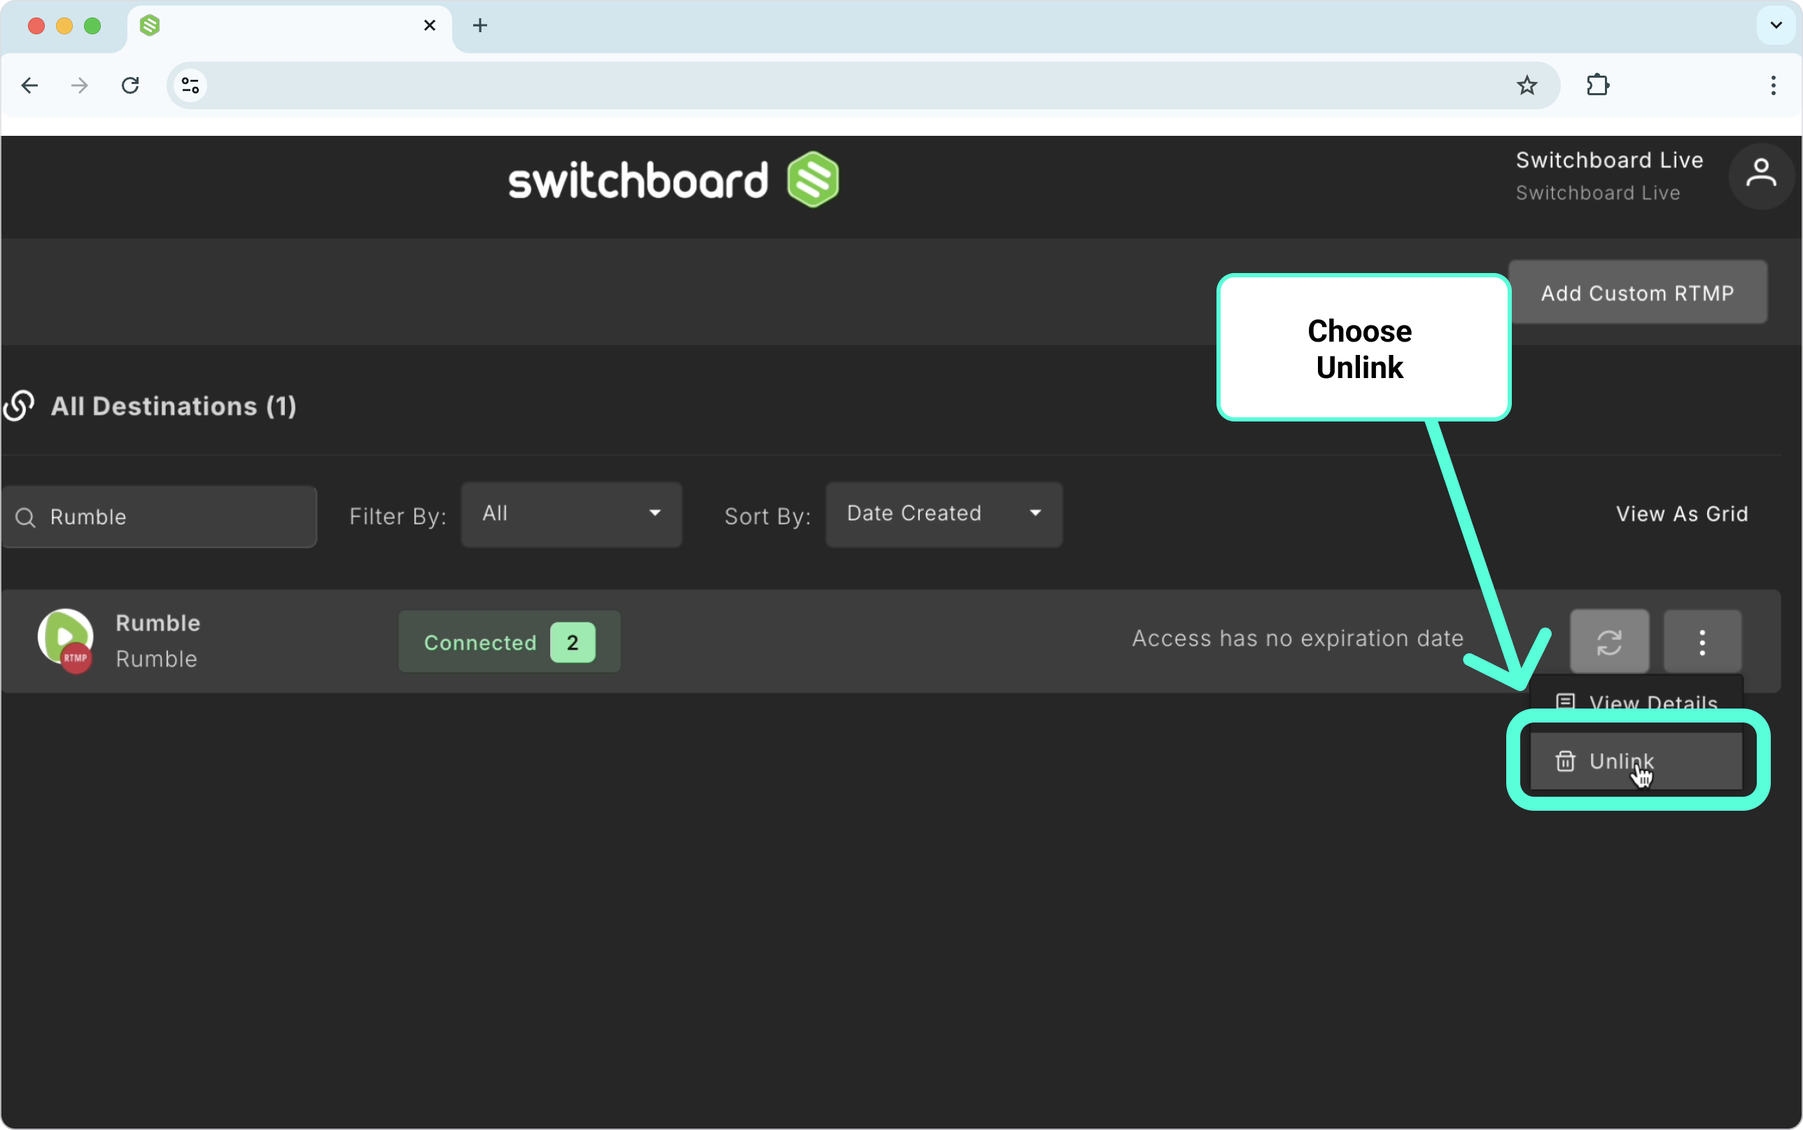
Task: Open the user profile avatar menu
Action: tap(1760, 176)
